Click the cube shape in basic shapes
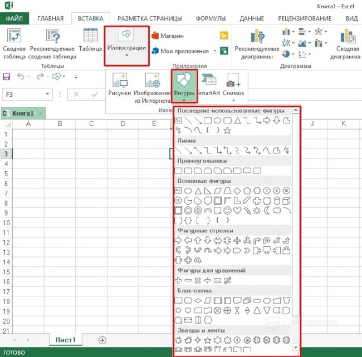362x357 pixels. point(286,201)
